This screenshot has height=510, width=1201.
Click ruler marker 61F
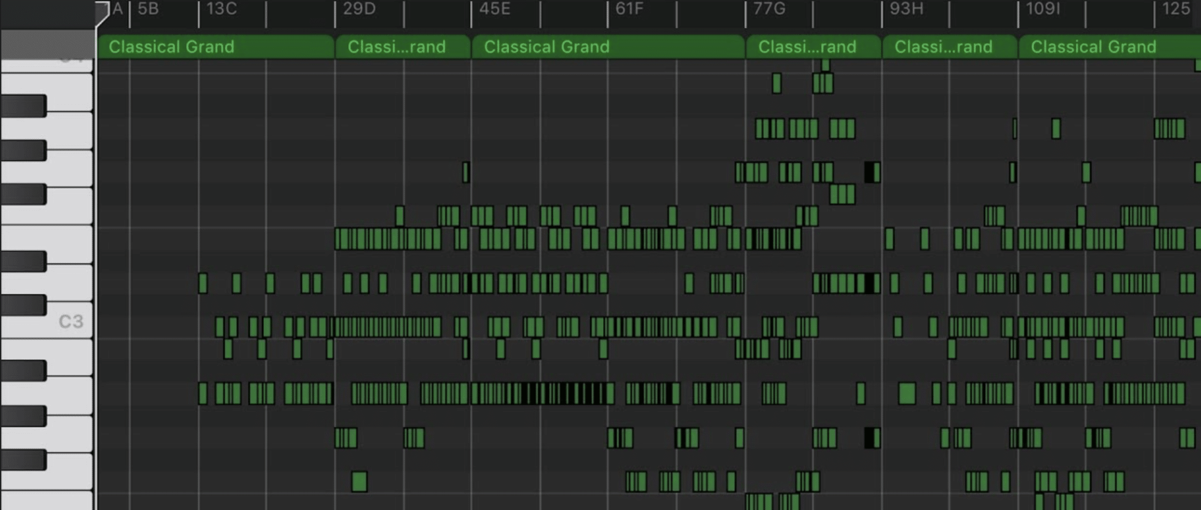629,9
